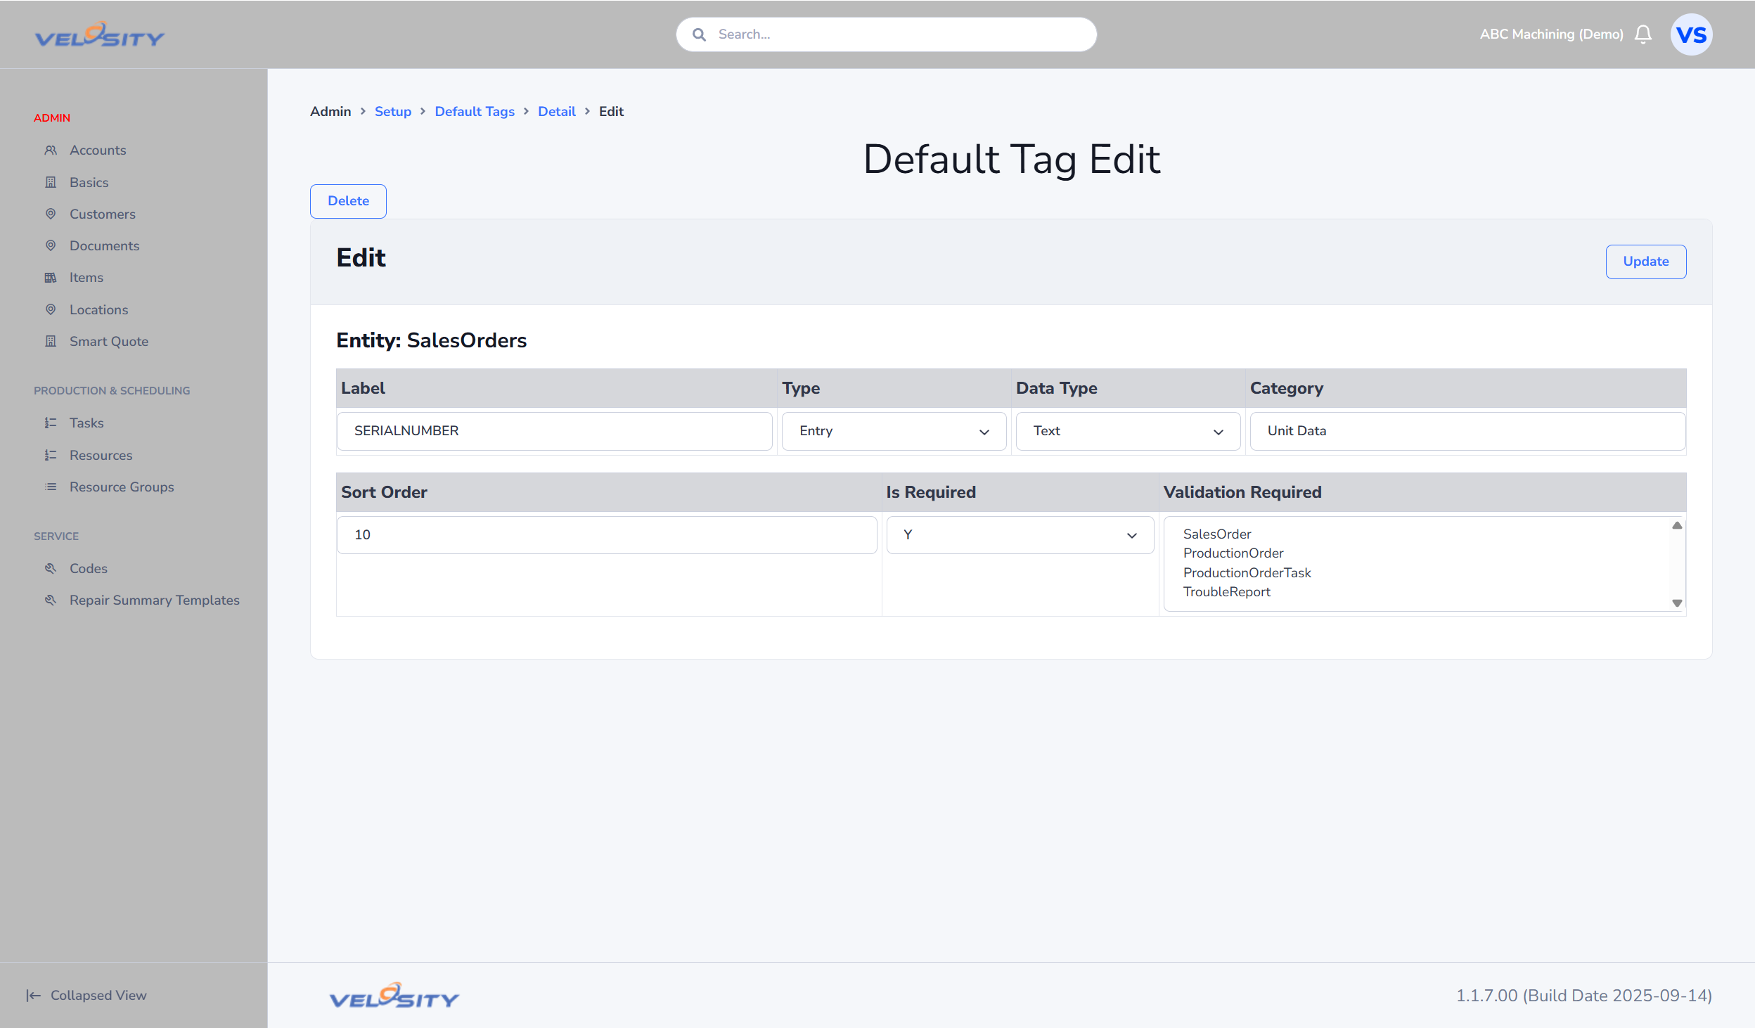Screen dimensions: 1755x1028
Task: Click the Collapsed View arrow icon
Action: 34,995
